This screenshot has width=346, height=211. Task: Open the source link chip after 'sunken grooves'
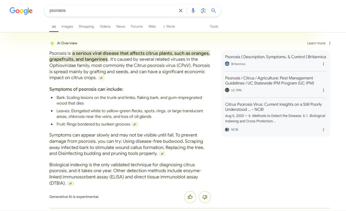click(x=135, y=124)
